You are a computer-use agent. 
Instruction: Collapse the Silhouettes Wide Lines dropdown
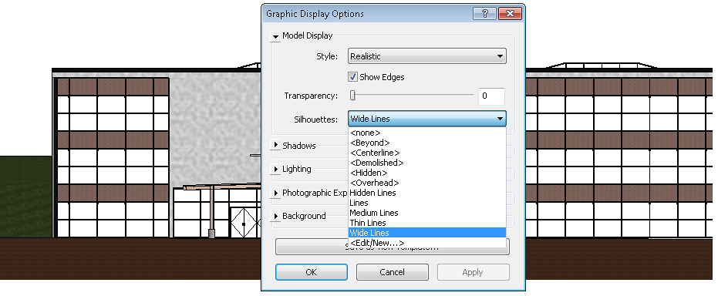click(426, 119)
